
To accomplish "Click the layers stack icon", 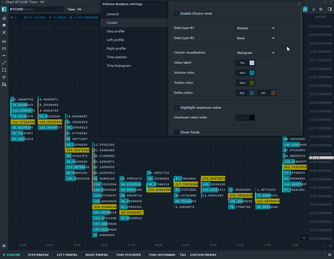I will pyautogui.click(x=4, y=25).
